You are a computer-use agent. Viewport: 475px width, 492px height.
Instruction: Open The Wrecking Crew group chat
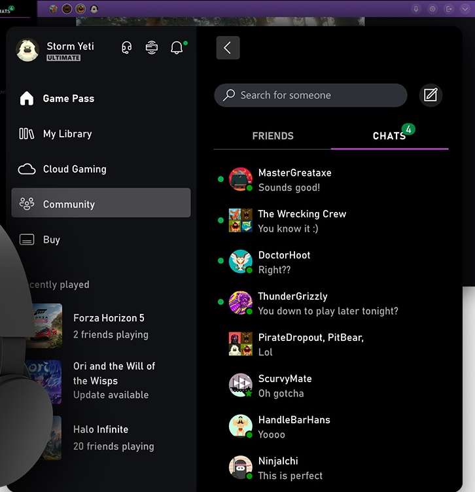coord(331,221)
